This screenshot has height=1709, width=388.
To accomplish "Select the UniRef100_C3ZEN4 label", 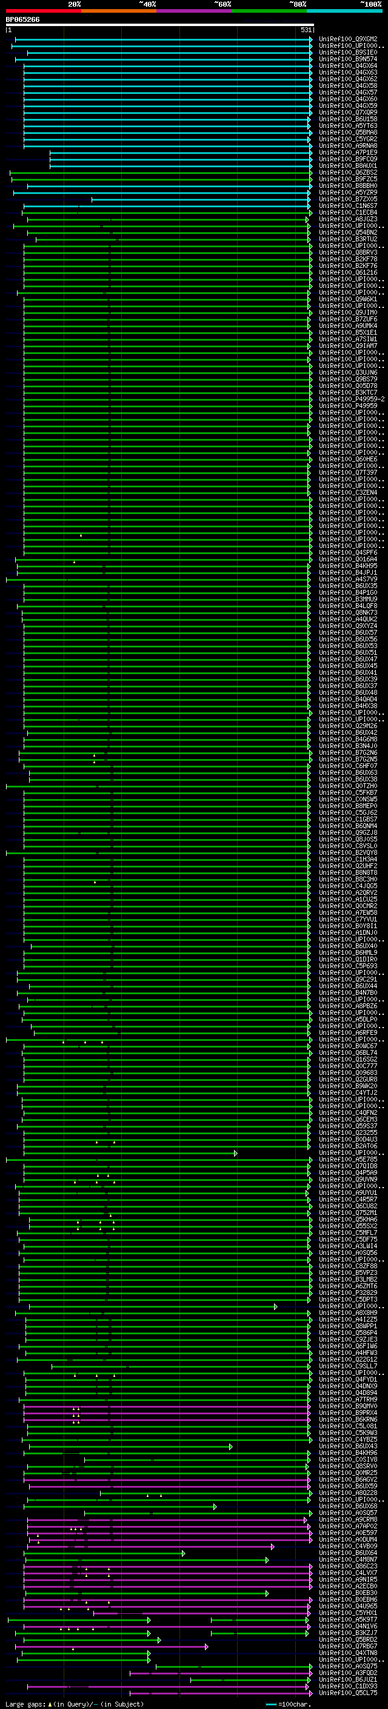I will pyautogui.click(x=348, y=492).
